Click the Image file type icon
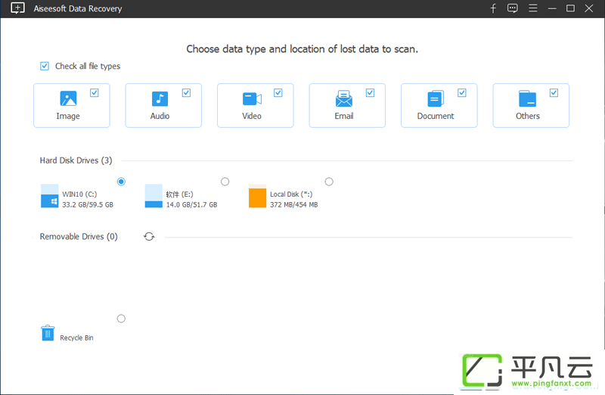 pyautogui.click(x=68, y=98)
